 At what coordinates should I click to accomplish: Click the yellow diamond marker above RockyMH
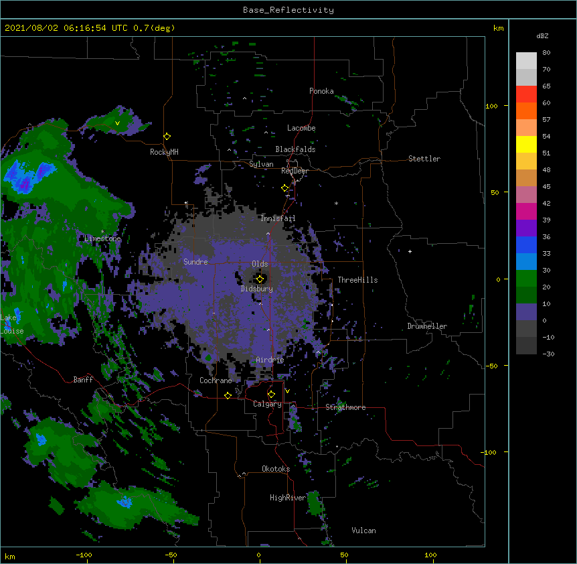pyautogui.click(x=167, y=137)
